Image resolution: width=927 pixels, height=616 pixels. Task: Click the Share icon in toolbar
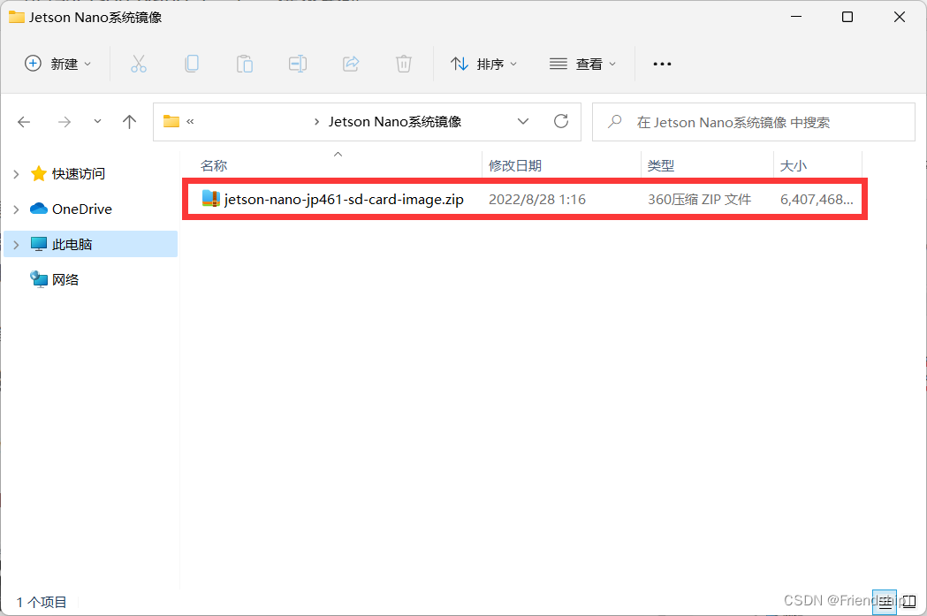coord(351,64)
